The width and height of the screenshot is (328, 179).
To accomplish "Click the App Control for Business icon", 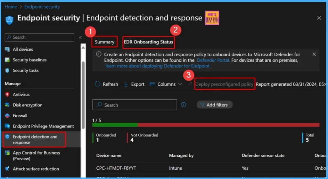I will tap(7, 153).
